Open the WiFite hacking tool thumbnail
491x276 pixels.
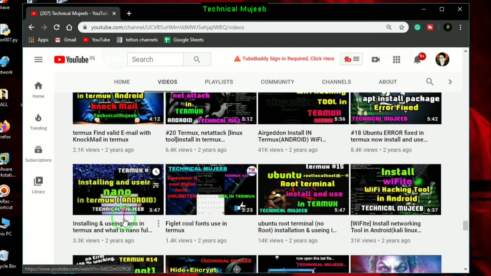(396, 189)
